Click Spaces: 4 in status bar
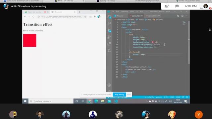Image resolution: width=212 pixels, height=119 pixels. click(x=159, y=97)
